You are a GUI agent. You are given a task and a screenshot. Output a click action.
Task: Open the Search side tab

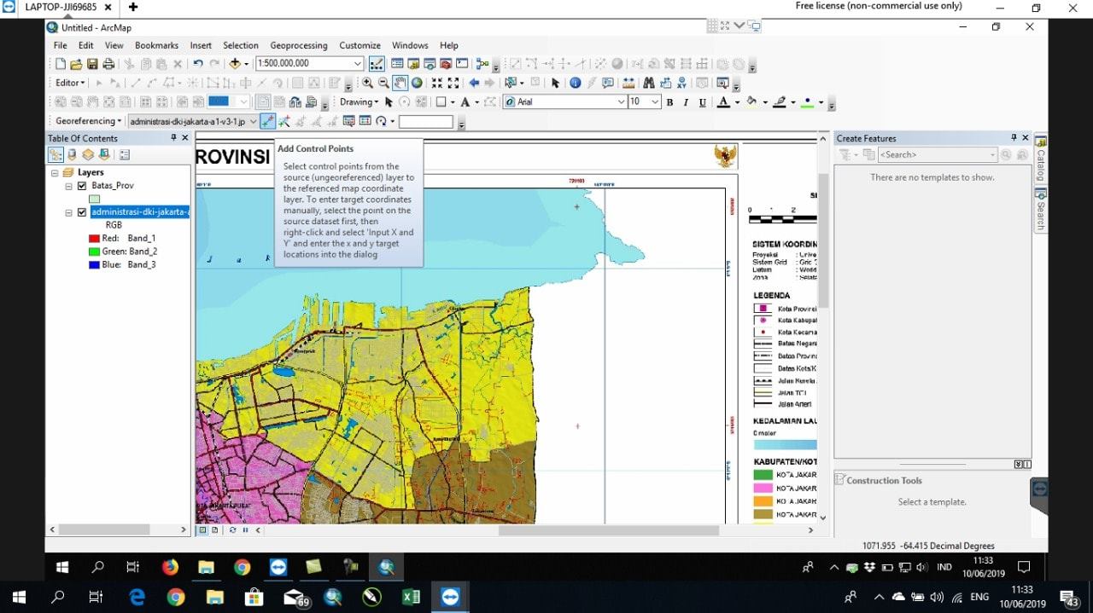click(1041, 210)
